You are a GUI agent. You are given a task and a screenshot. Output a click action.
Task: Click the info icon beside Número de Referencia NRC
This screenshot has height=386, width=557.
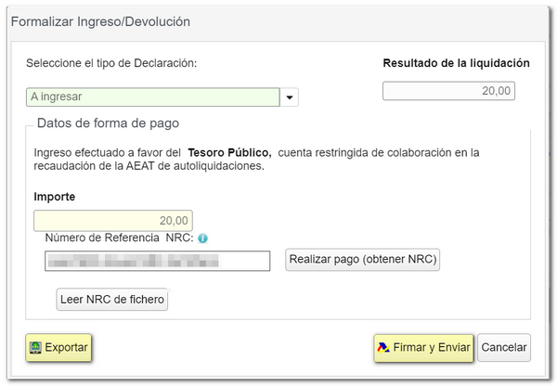tap(202, 238)
